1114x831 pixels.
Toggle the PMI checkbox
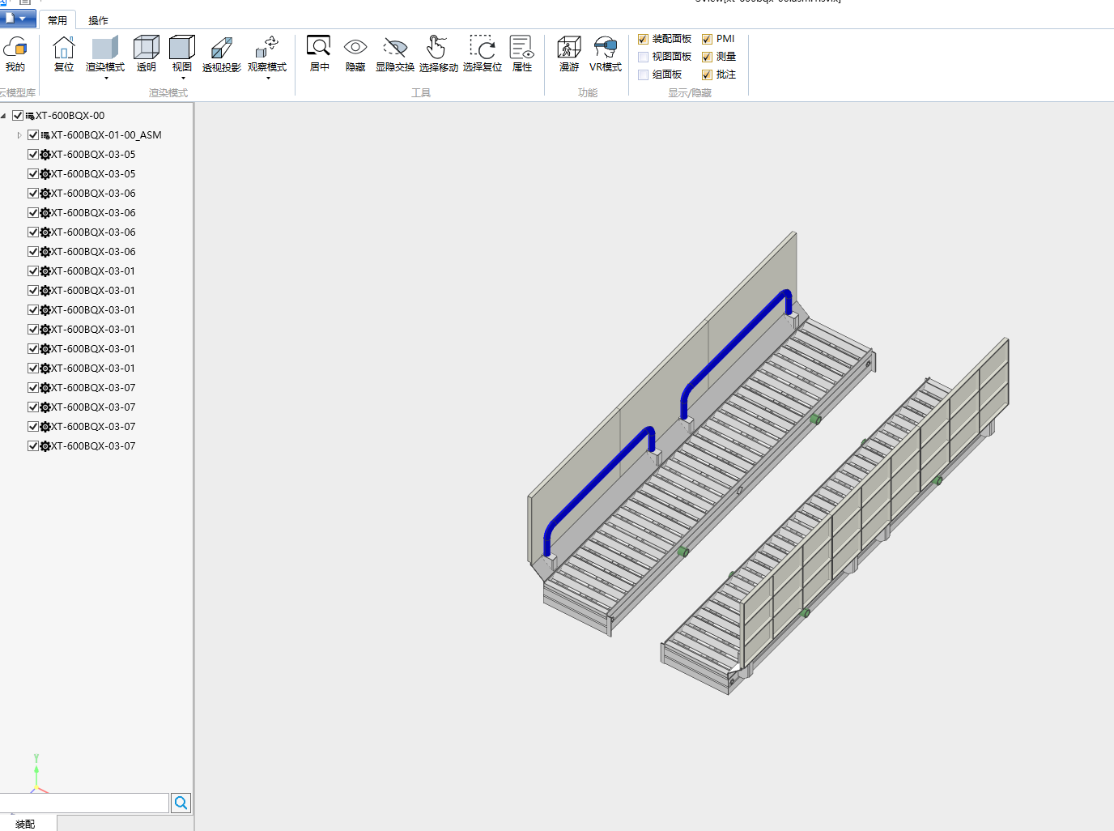707,39
